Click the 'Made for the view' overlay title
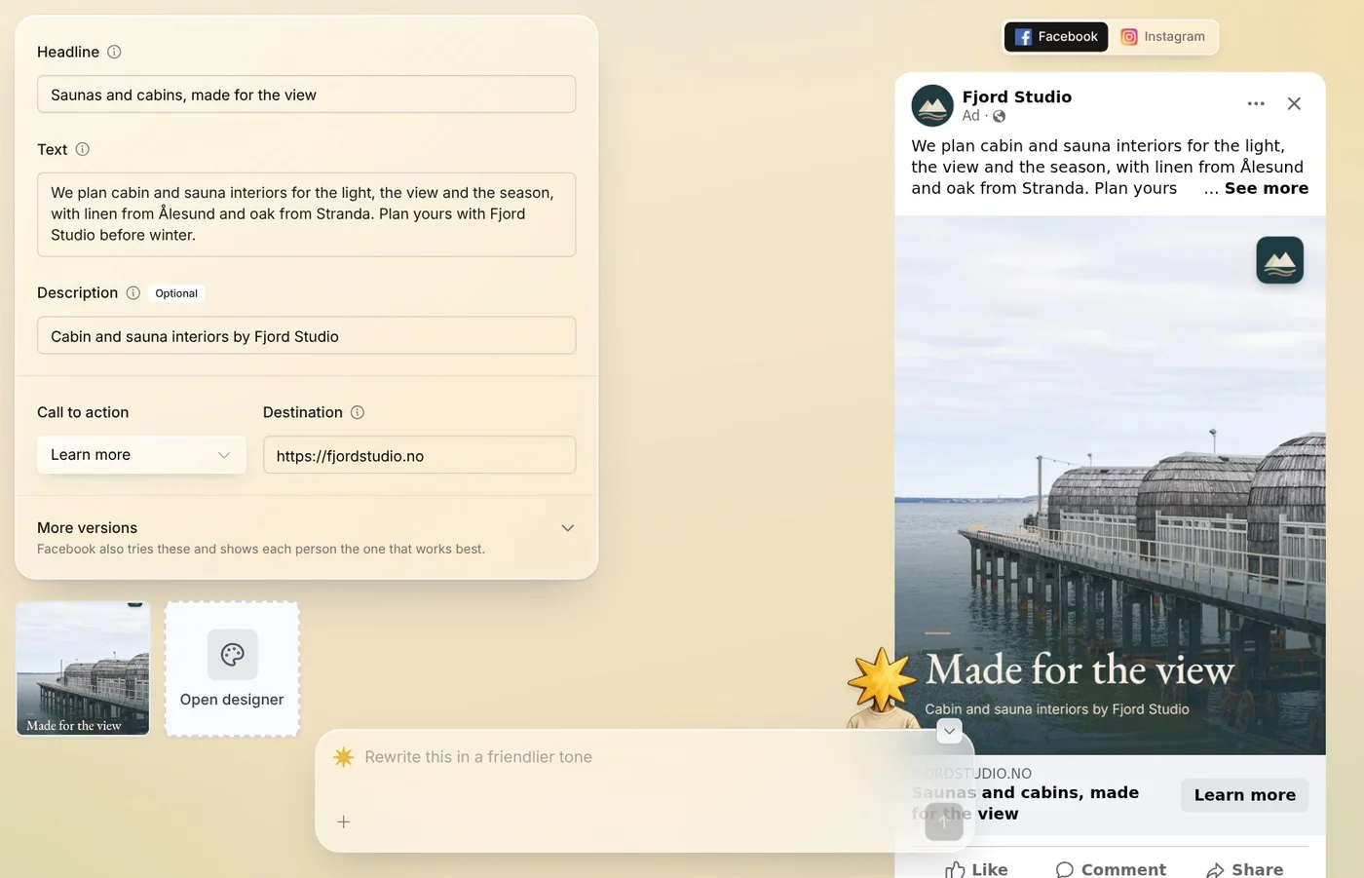Screen dimensions: 1364x878 tap(1080, 669)
